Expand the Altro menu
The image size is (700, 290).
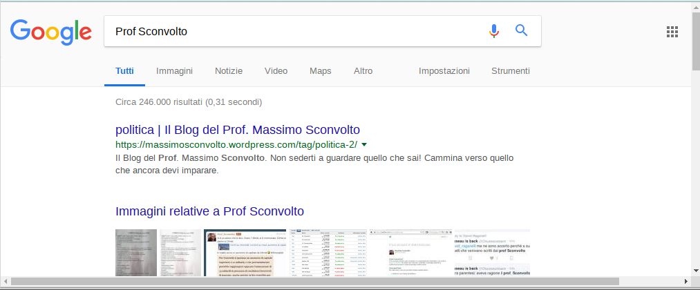tap(363, 71)
